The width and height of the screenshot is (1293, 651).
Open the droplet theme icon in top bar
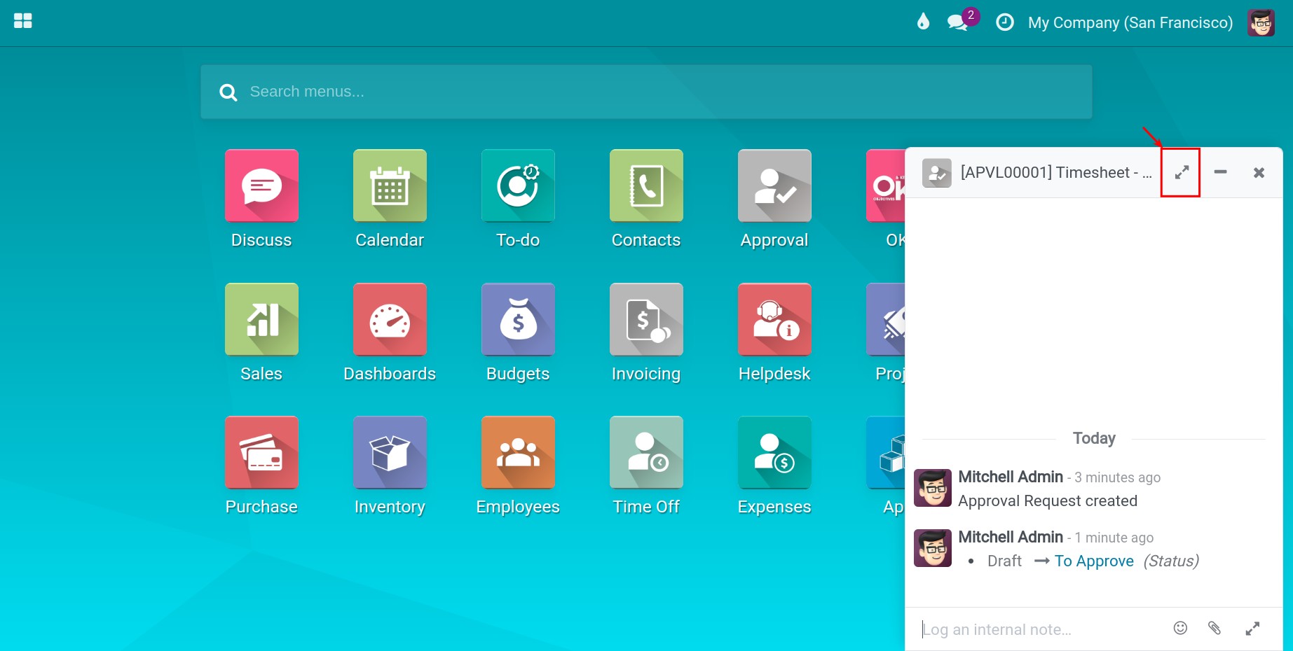click(x=923, y=22)
